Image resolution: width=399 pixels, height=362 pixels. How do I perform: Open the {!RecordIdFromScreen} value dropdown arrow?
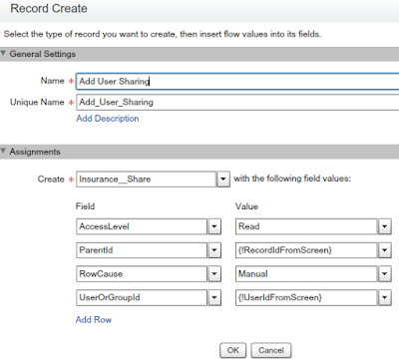(385, 250)
